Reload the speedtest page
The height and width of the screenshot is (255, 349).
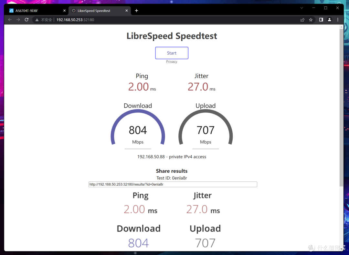click(x=26, y=20)
